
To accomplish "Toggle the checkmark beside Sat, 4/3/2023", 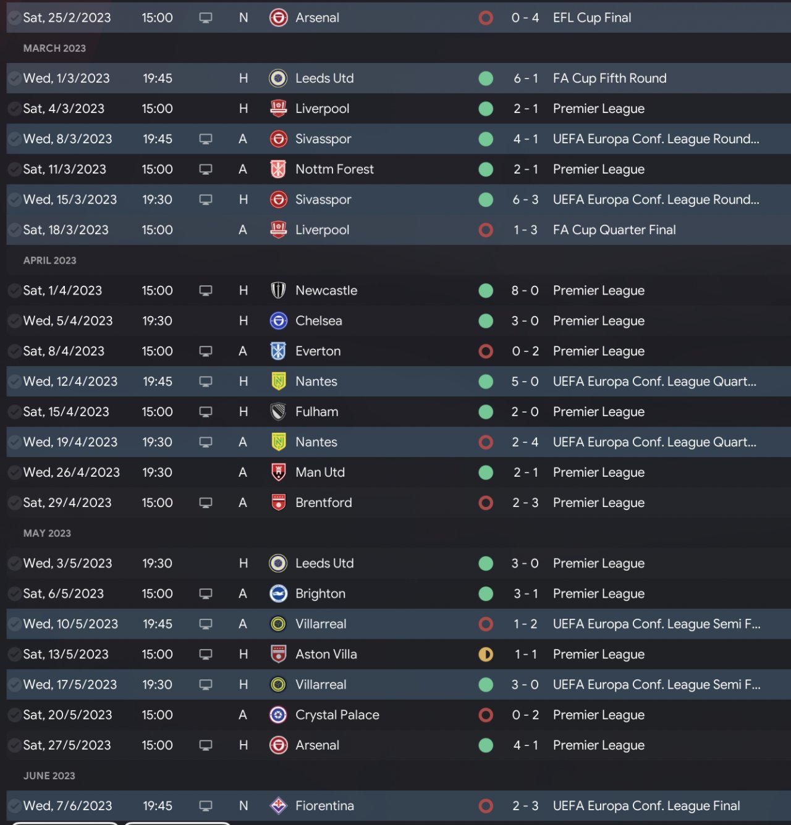I will click(x=14, y=109).
